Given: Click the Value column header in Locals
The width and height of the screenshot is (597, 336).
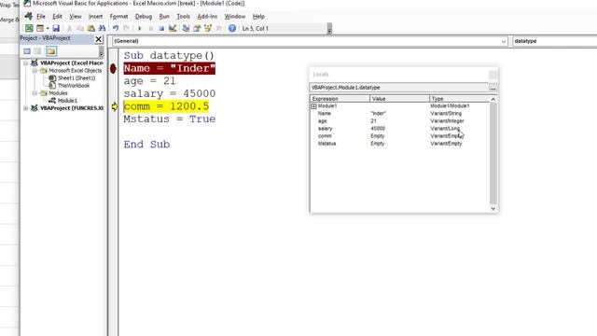Looking at the screenshot, I should pyautogui.click(x=399, y=99).
